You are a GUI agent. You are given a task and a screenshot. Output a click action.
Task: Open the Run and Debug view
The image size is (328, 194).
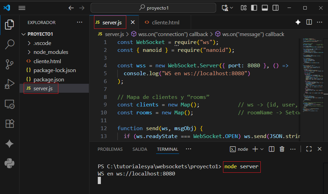point(10,84)
